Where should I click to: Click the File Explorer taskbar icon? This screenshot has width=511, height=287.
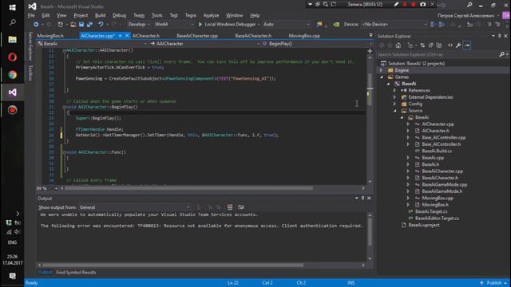(13, 40)
